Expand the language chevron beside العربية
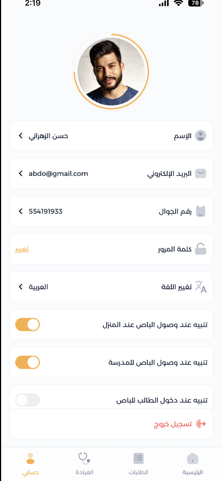The image size is (222, 481). coord(20,287)
